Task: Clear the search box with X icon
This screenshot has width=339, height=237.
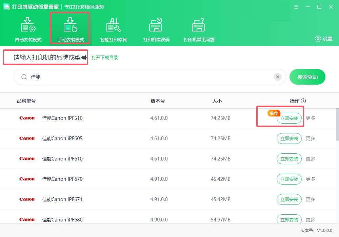Action: point(278,77)
